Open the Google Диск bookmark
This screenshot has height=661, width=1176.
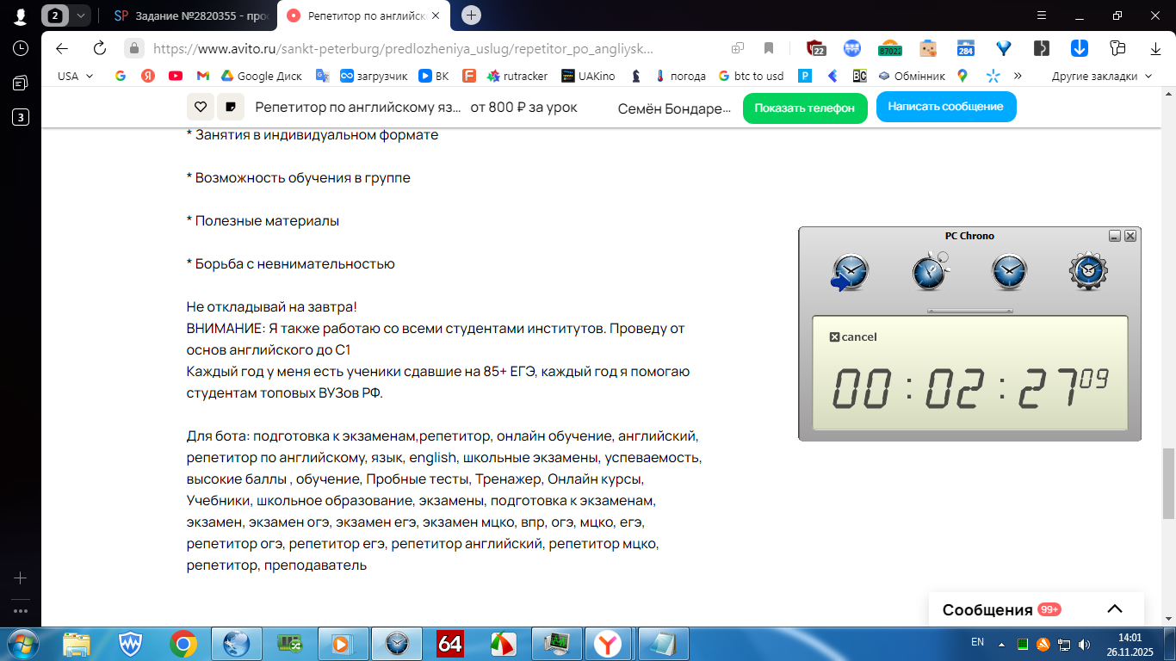point(262,76)
